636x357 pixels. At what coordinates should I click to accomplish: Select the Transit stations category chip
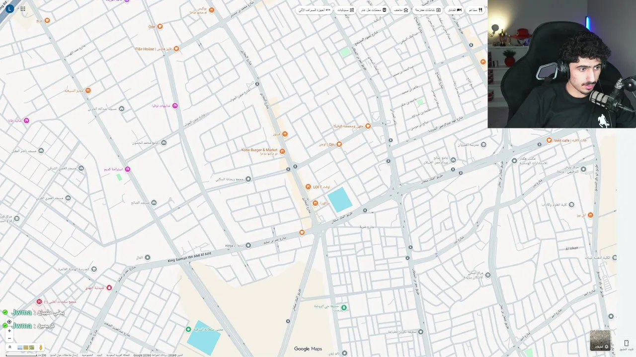373,10
